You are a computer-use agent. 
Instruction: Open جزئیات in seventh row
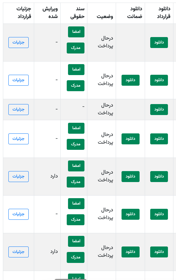point(18,252)
